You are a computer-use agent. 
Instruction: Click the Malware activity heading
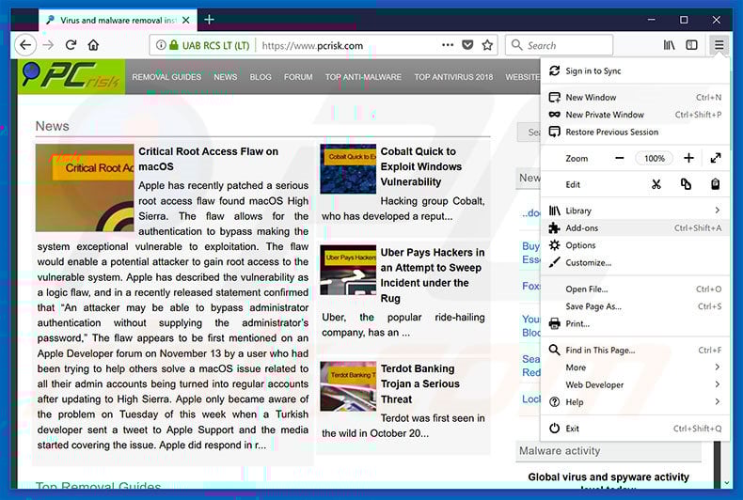[560, 451]
